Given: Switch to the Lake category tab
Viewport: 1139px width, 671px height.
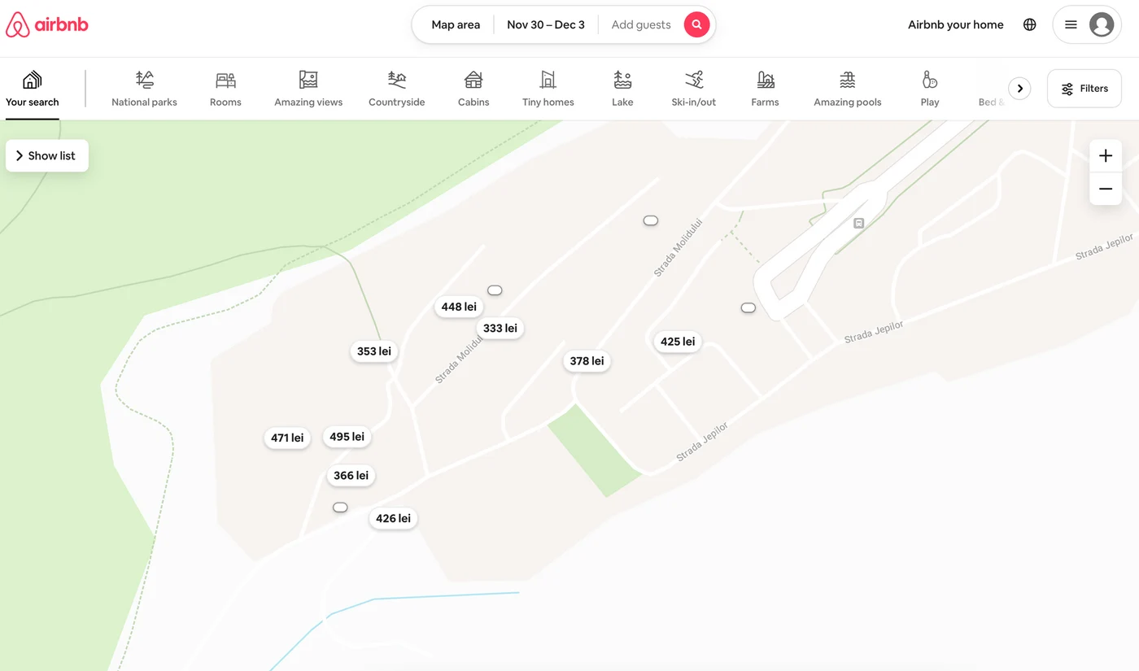Looking at the screenshot, I should coord(622,89).
